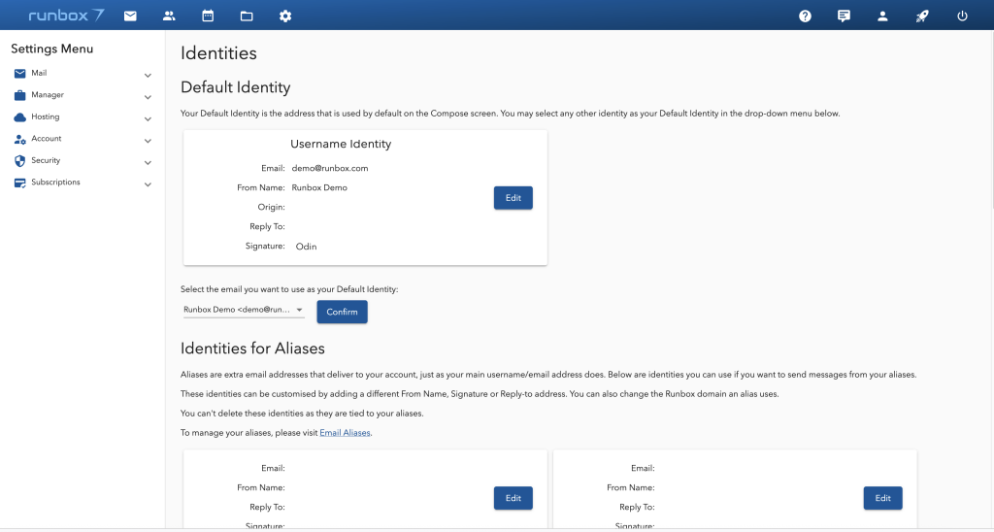
Task: Open the Contacts icon in top bar
Action: click(169, 16)
